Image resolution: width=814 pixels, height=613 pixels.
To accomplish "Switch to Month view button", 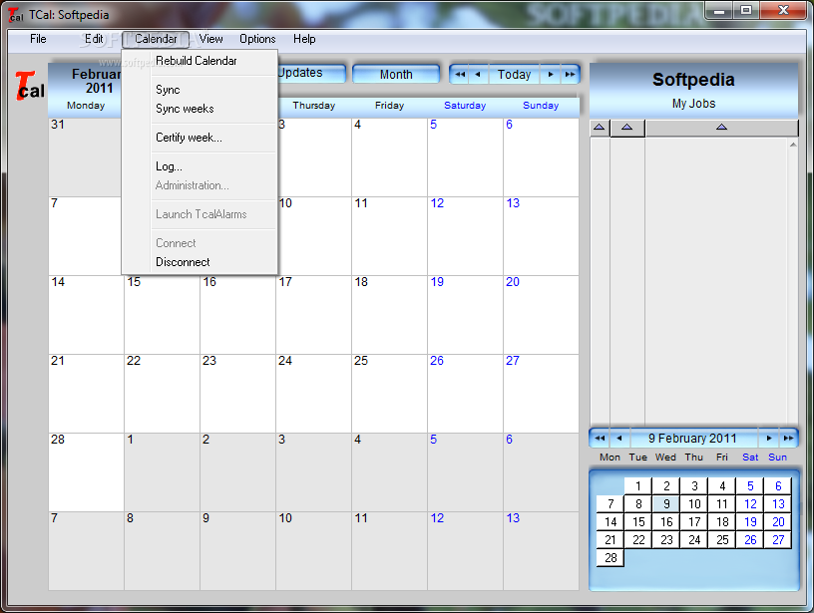I will pyautogui.click(x=396, y=74).
